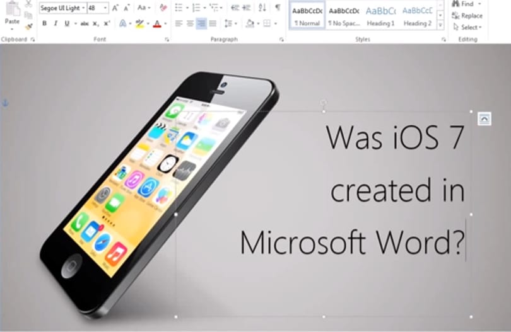This screenshot has height=332, width=511.
Task: Apply the Normal style
Action: click(307, 16)
